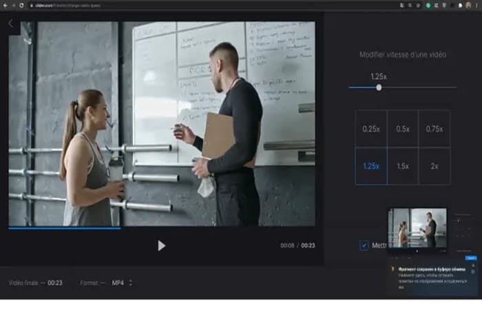Reload the page with browser refresh icon
The image size is (482, 310).
pos(21,6)
